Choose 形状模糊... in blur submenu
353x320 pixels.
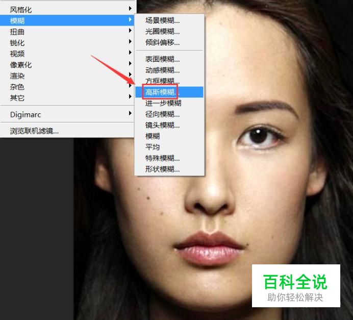(169, 169)
